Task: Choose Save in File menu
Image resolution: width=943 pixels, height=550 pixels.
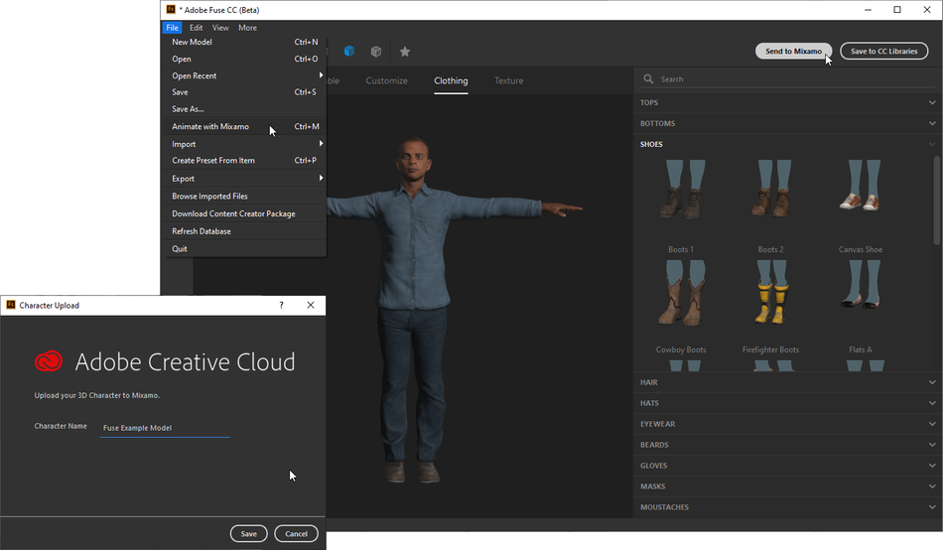Action: tap(245, 92)
